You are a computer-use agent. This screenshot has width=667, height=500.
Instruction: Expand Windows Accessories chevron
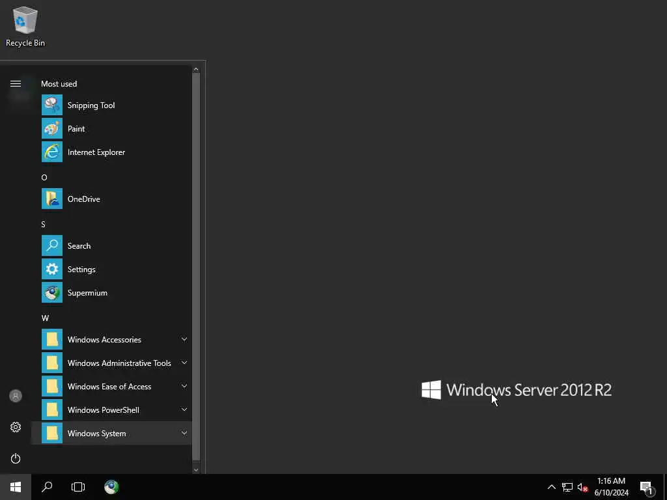184,339
